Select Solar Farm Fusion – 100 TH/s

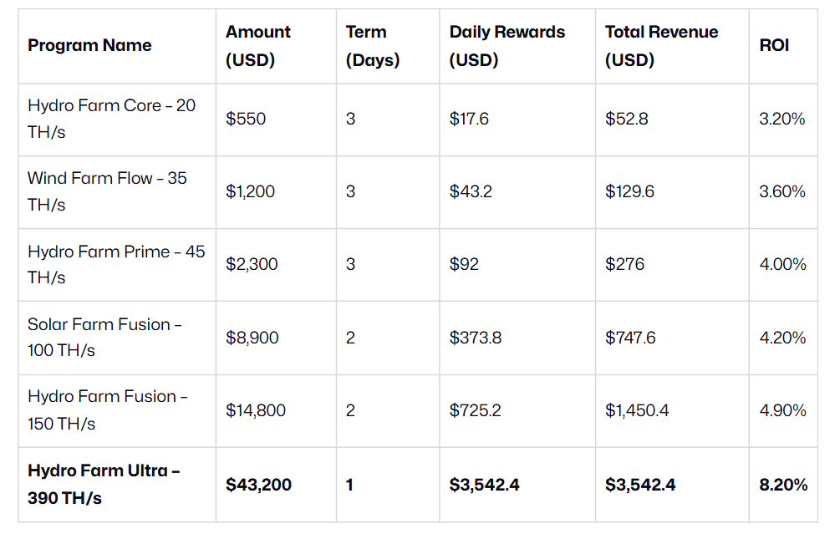click(x=104, y=337)
